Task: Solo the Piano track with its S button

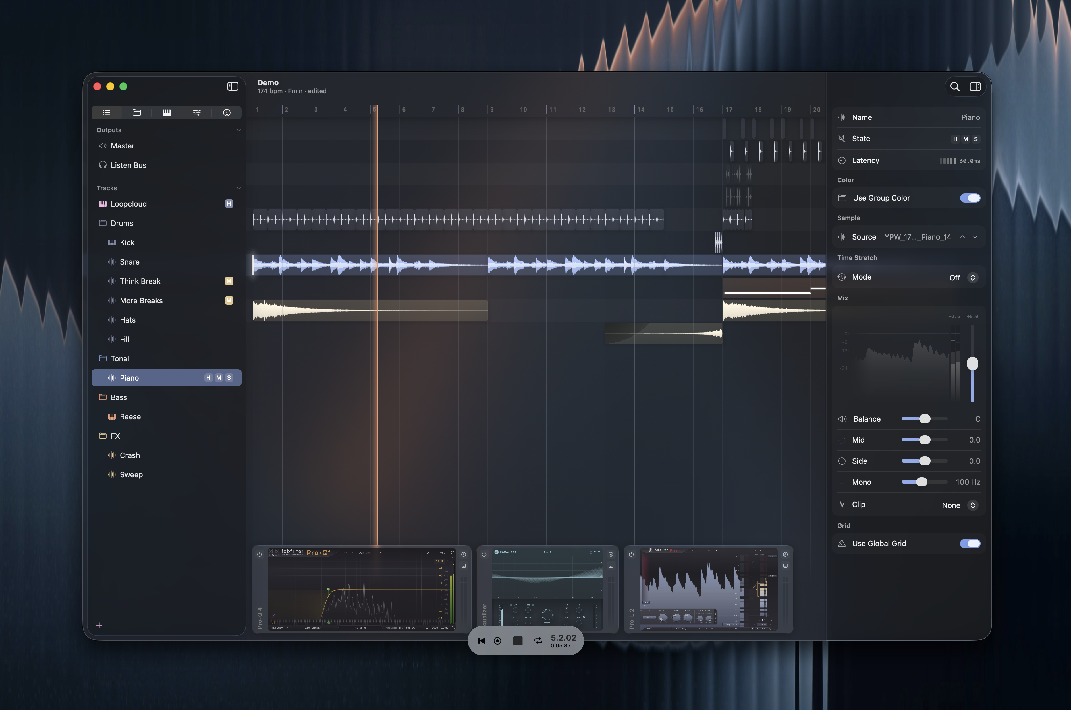Action: click(x=229, y=377)
